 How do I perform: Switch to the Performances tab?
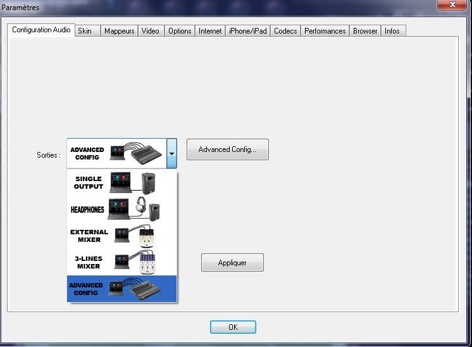pyautogui.click(x=325, y=31)
